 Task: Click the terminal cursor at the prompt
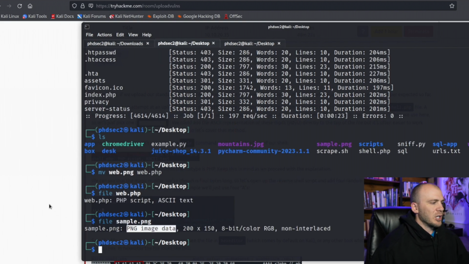pyautogui.click(x=100, y=250)
